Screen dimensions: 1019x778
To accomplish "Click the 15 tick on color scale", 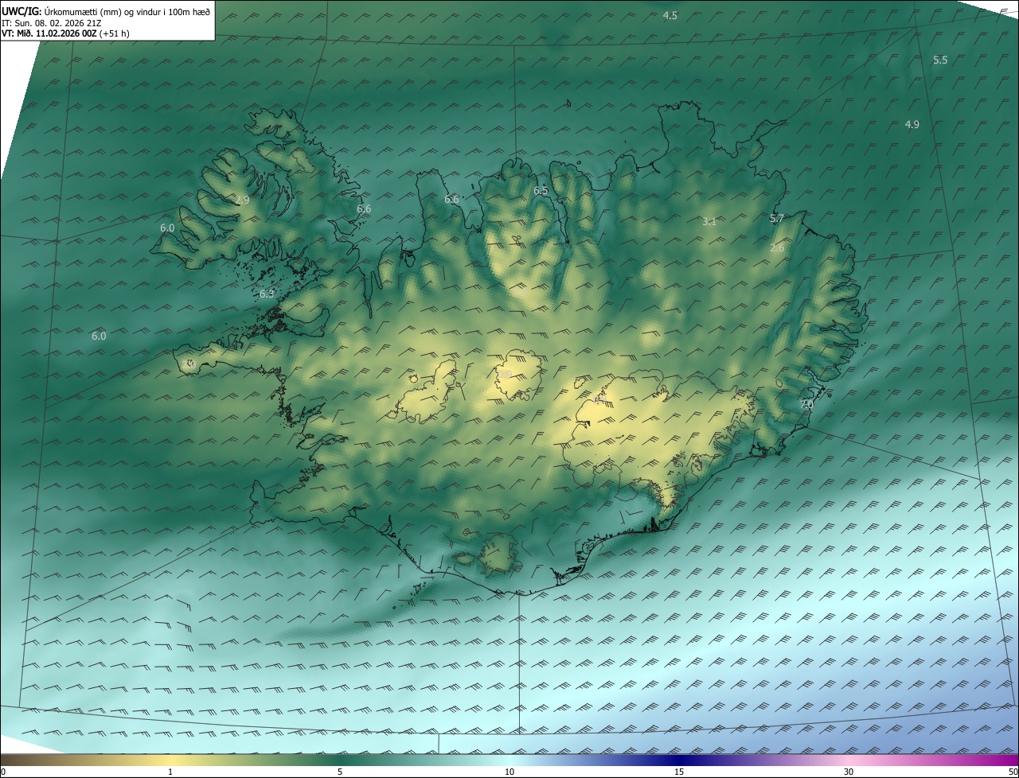I will (x=679, y=772).
